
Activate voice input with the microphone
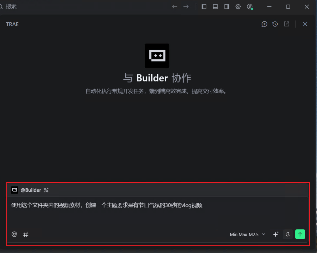point(288,234)
